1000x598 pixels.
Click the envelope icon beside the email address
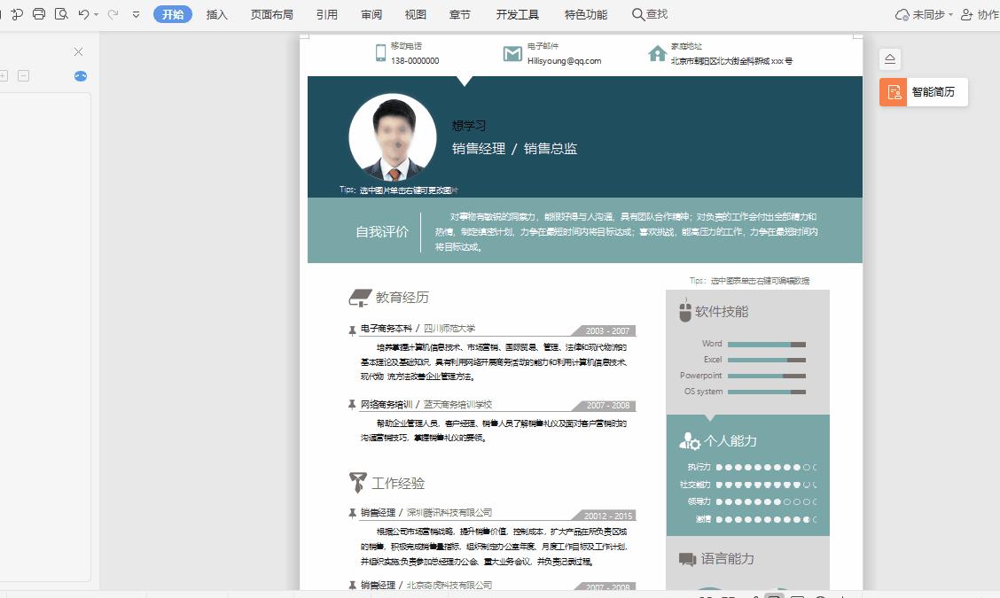point(512,54)
